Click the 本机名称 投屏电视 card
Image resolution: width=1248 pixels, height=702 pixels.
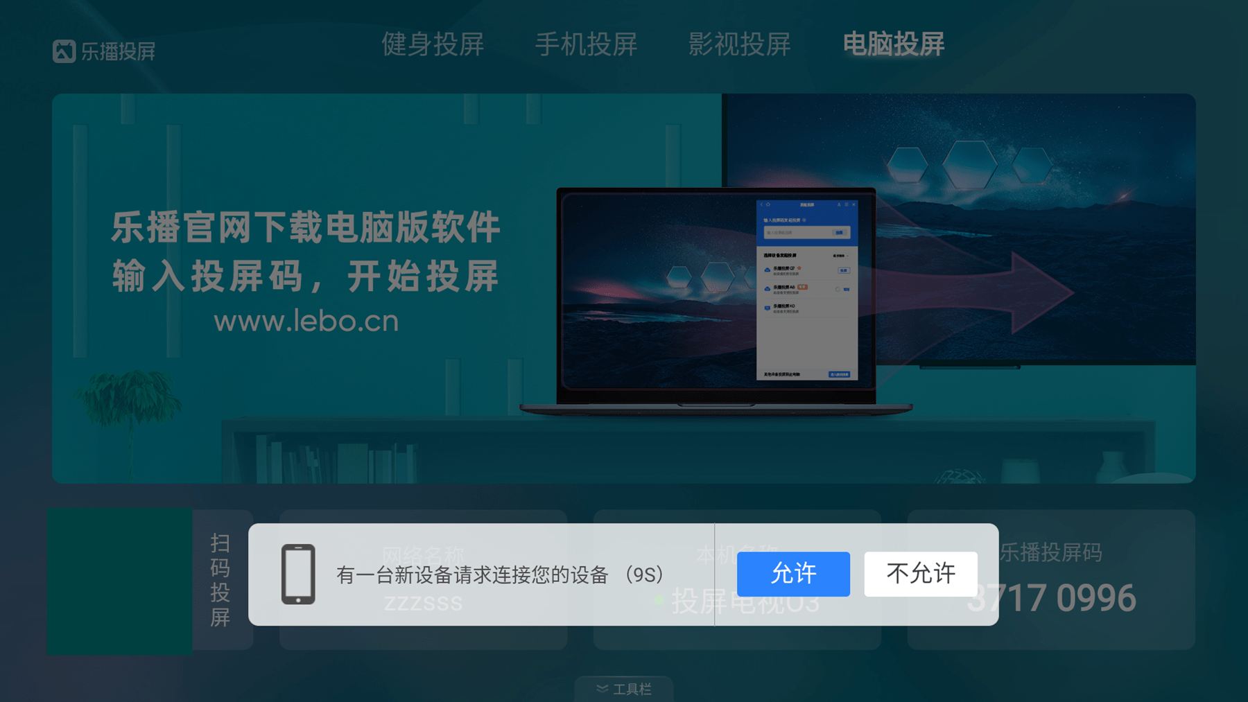(737, 580)
